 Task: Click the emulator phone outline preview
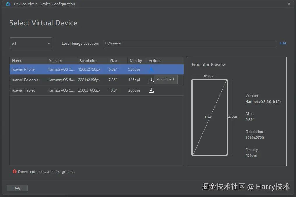209,117
